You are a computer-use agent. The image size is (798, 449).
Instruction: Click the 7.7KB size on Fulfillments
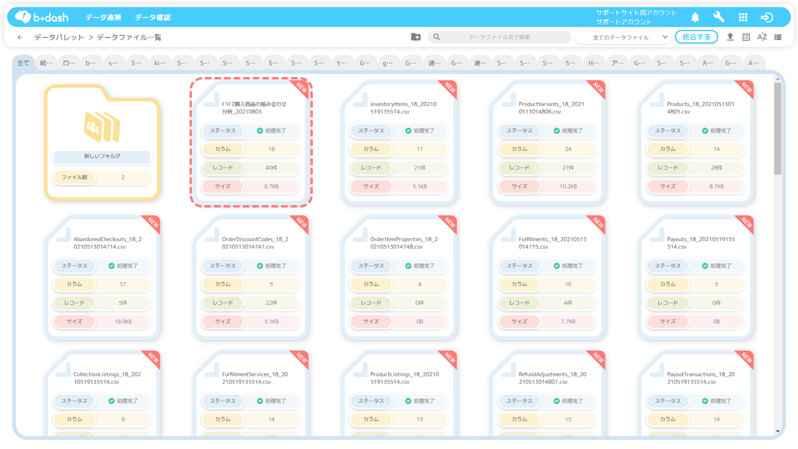pyautogui.click(x=568, y=322)
